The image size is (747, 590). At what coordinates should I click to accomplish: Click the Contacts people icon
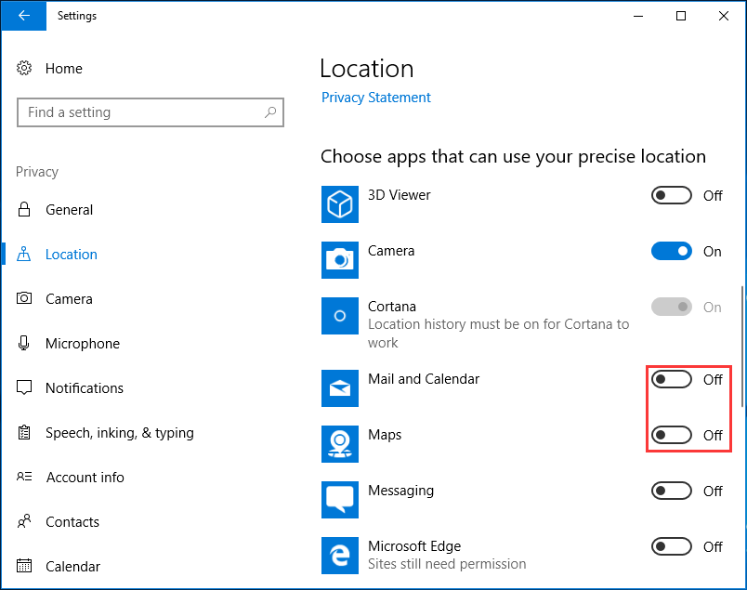pos(24,521)
